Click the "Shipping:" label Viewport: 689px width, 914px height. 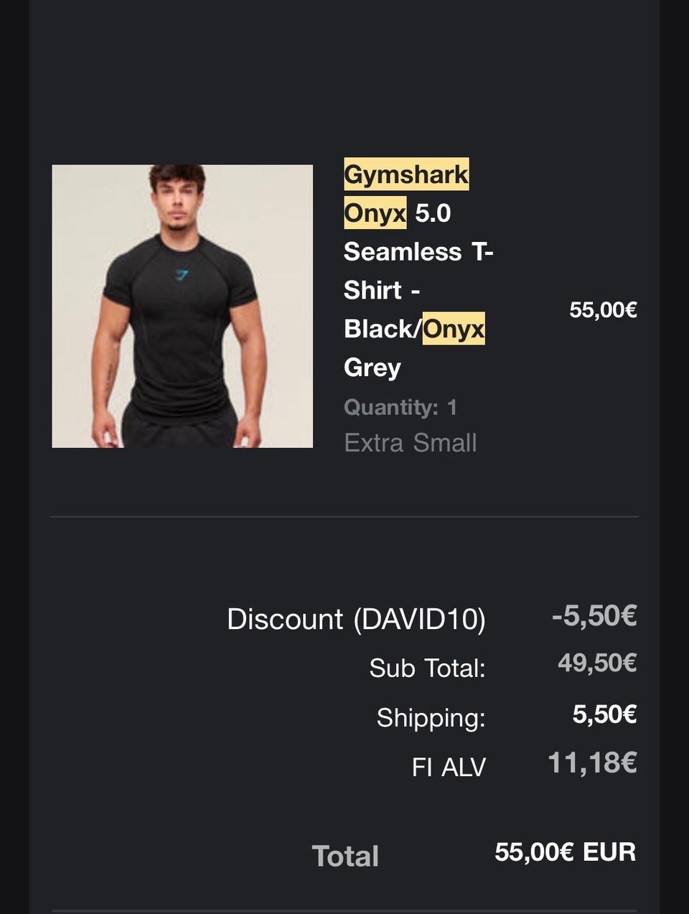pos(431,717)
